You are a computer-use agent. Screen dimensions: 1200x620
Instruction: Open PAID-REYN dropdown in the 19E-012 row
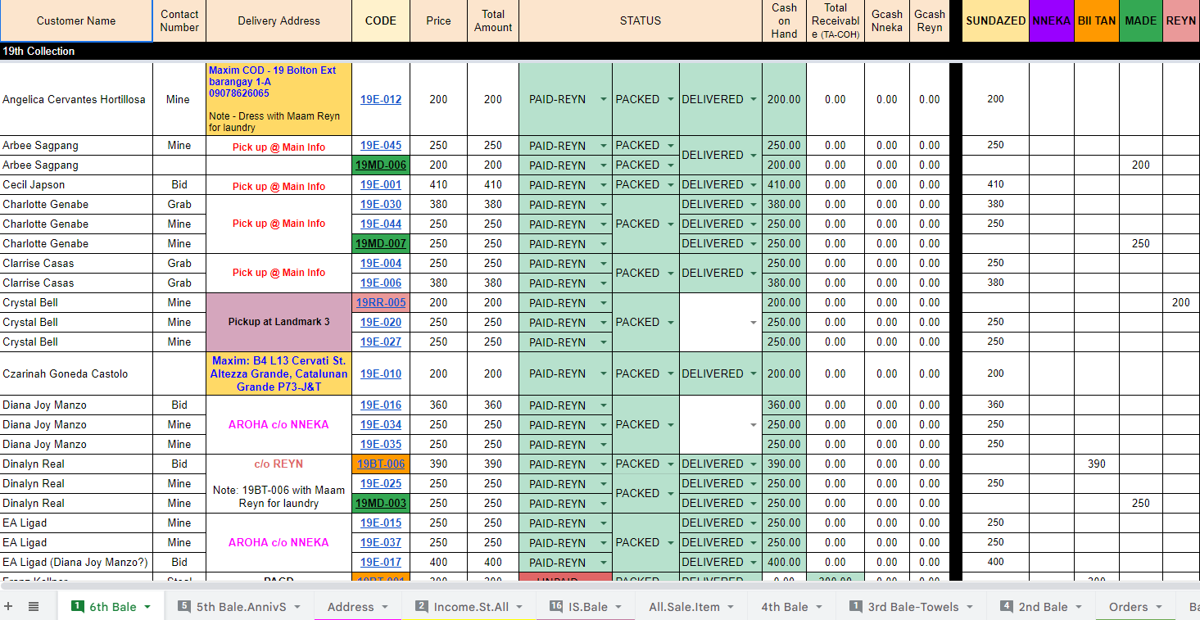(604, 99)
